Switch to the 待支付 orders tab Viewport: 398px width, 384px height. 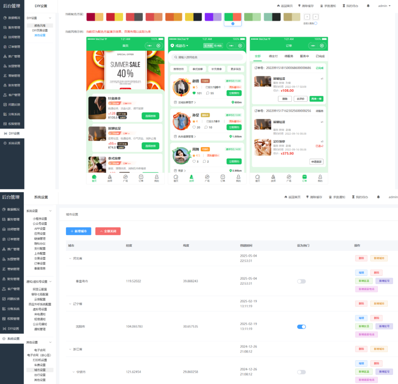coord(273,56)
